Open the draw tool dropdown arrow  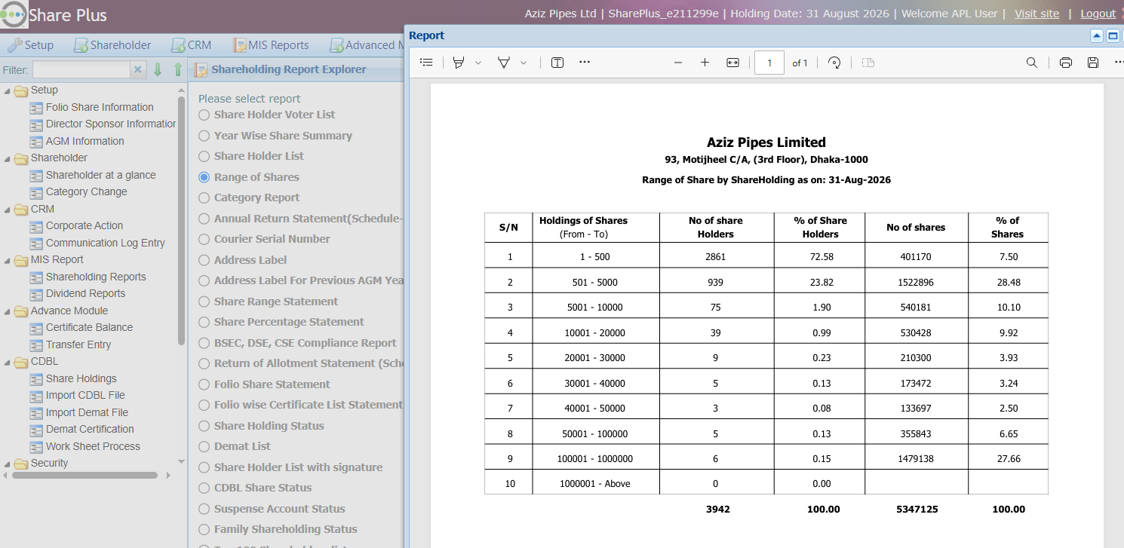524,63
